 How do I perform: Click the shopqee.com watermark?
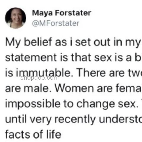coord(39,78)
